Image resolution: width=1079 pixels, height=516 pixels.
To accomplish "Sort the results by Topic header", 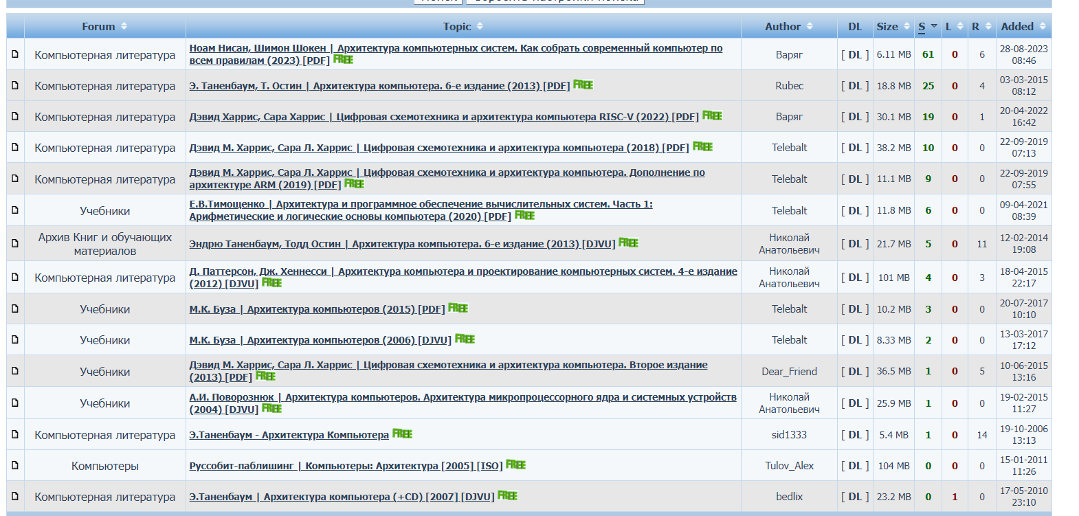I will (463, 26).
